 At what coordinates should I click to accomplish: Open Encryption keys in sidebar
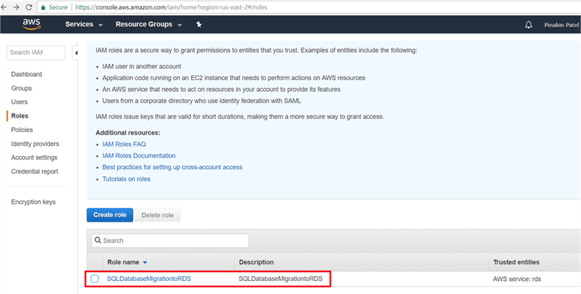pos(34,202)
